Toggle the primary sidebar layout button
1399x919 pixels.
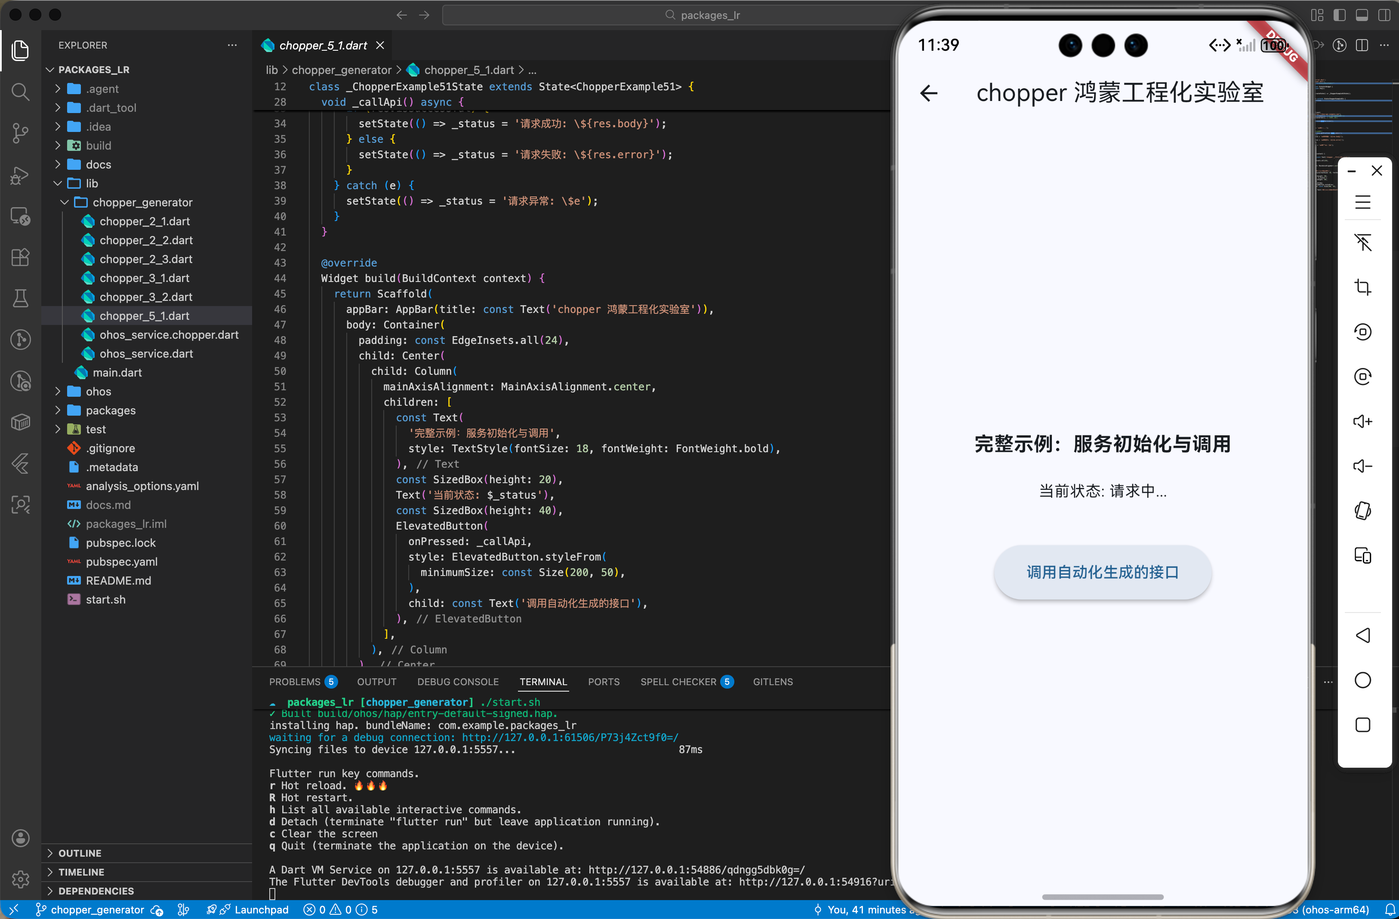[1340, 15]
